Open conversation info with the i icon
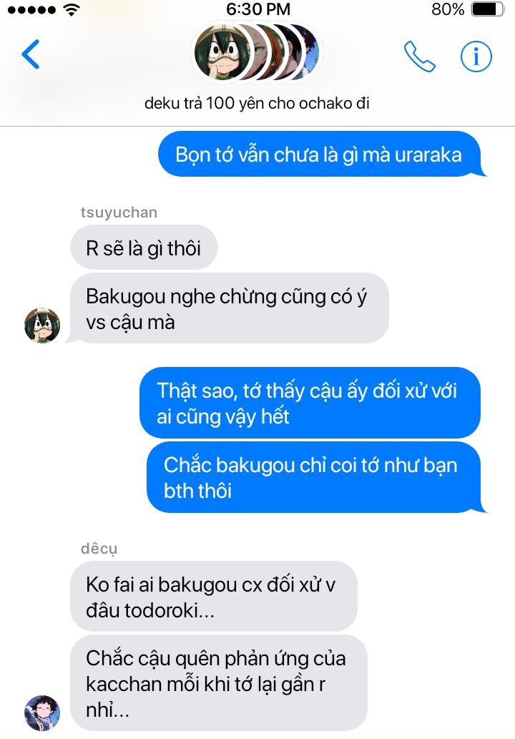 [476, 57]
